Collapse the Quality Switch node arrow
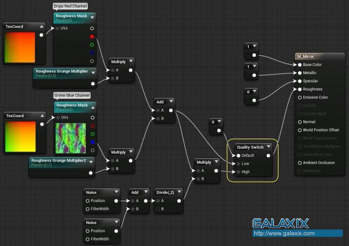The width and height of the screenshot is (349, 246). click(x=269, y=147)
